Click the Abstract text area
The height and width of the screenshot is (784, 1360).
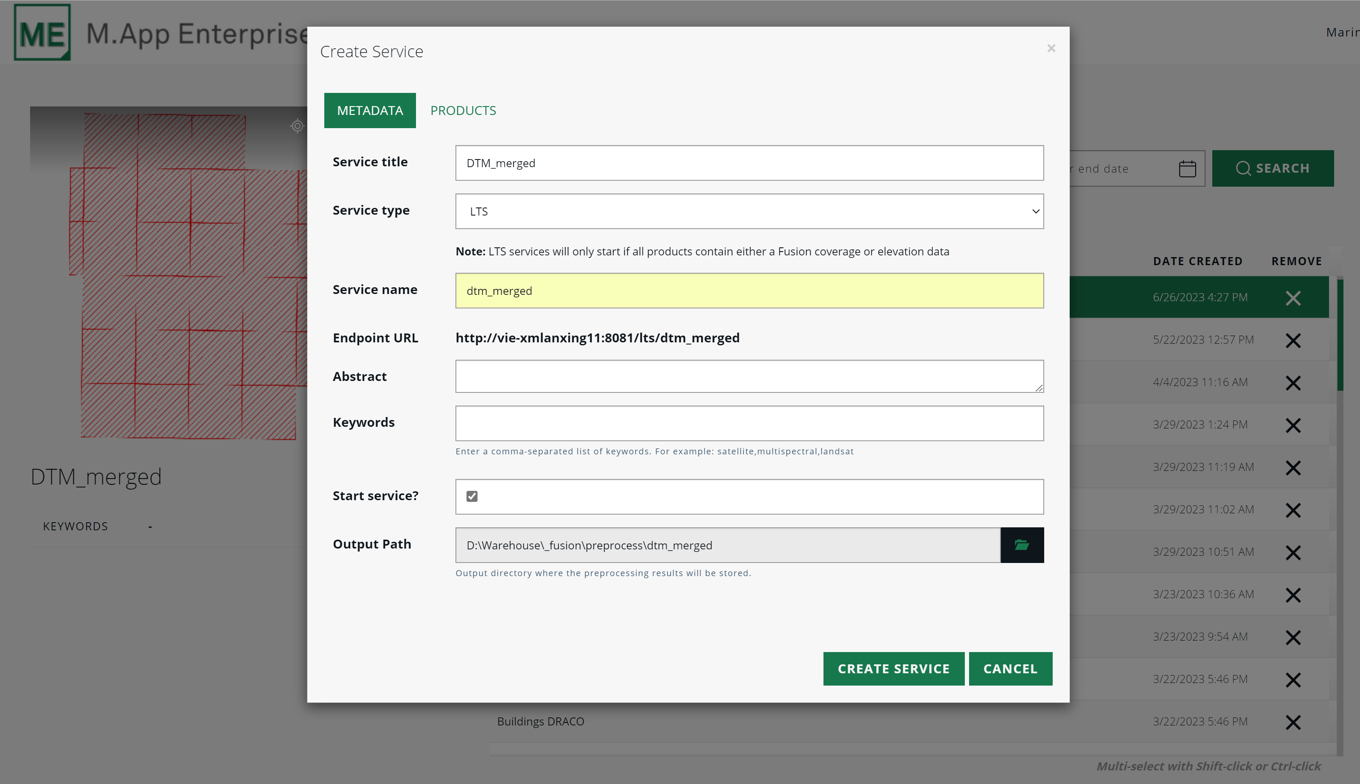click(749, 376)
